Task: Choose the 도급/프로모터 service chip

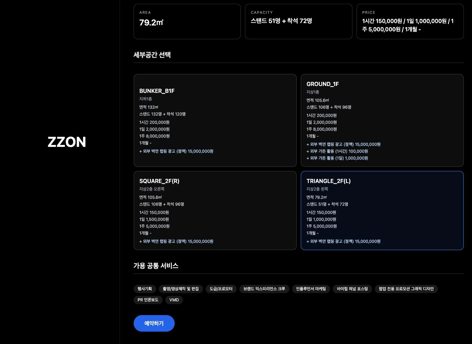Action: 221,289
